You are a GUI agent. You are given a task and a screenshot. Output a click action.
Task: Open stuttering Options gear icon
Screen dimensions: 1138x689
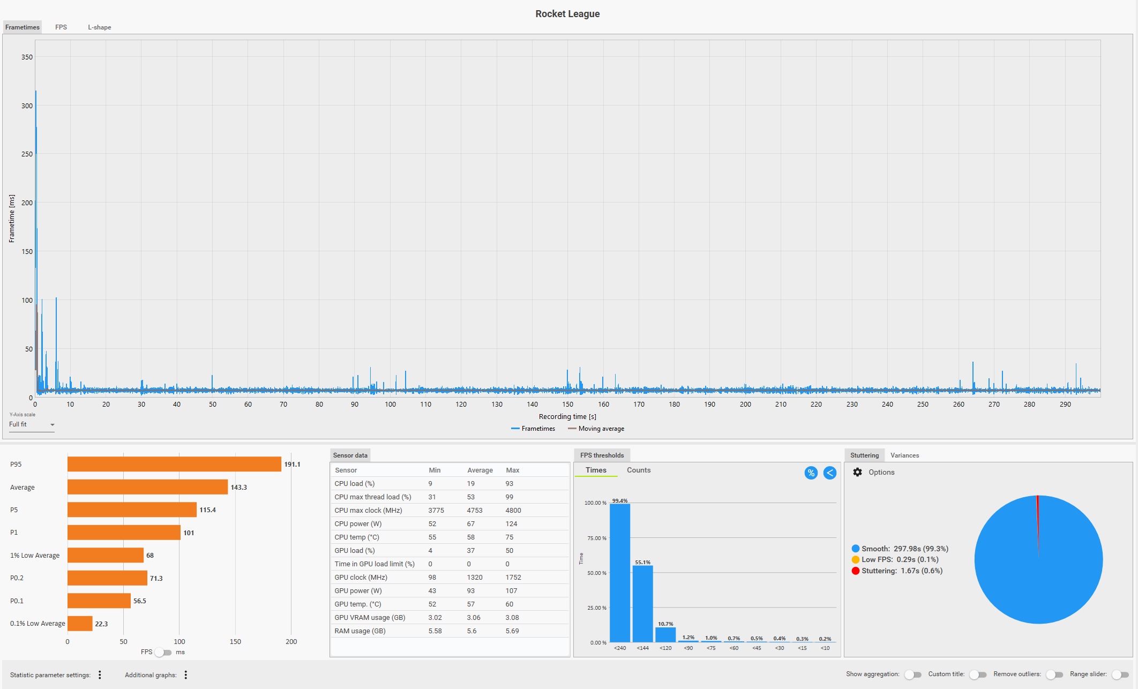857,472
